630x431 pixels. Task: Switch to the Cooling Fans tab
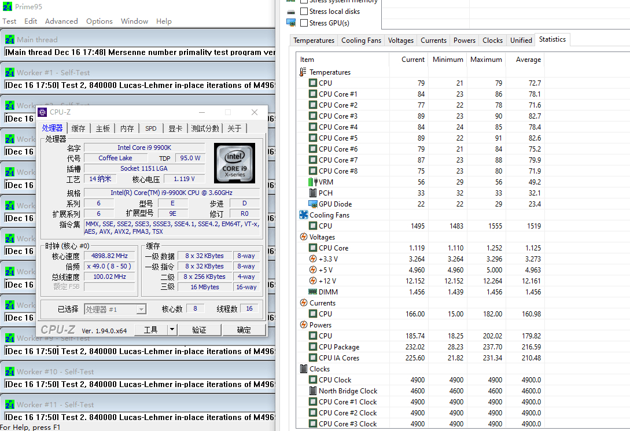(361, 40)
